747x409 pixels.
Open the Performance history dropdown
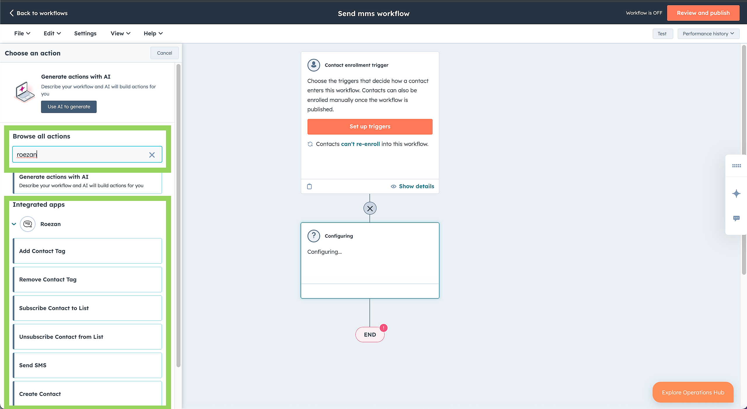(x=708, y=34)
